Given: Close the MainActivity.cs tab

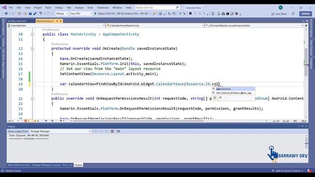Looking at the screenshot, I should (61, 21).
